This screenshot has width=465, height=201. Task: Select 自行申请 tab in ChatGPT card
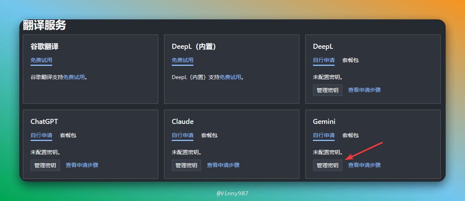41,136
